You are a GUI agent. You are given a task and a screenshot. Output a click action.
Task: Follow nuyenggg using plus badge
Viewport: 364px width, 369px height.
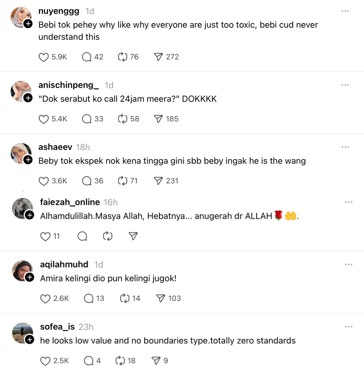click(28, 24)
